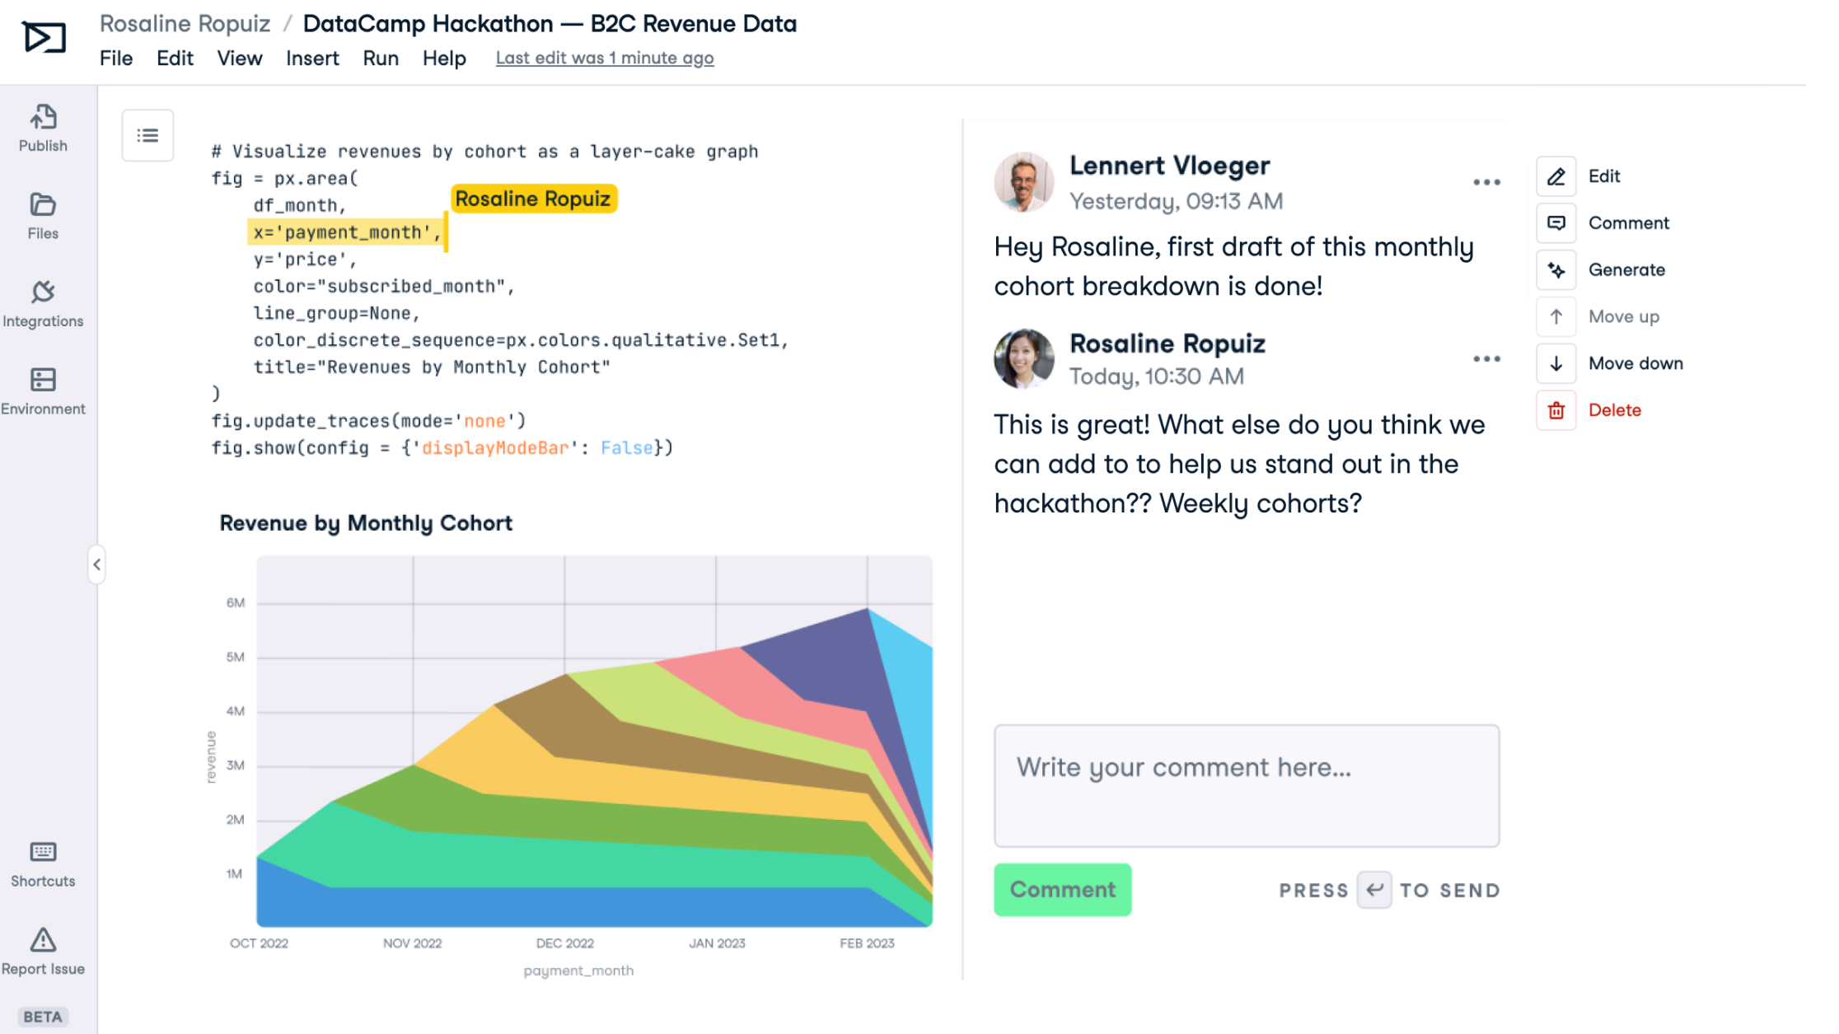Image resolution: width=1839 pixels, height=1034 pixels.
Task: Click the collapsed sidebar toggle arrow
Action: (97, 564)
